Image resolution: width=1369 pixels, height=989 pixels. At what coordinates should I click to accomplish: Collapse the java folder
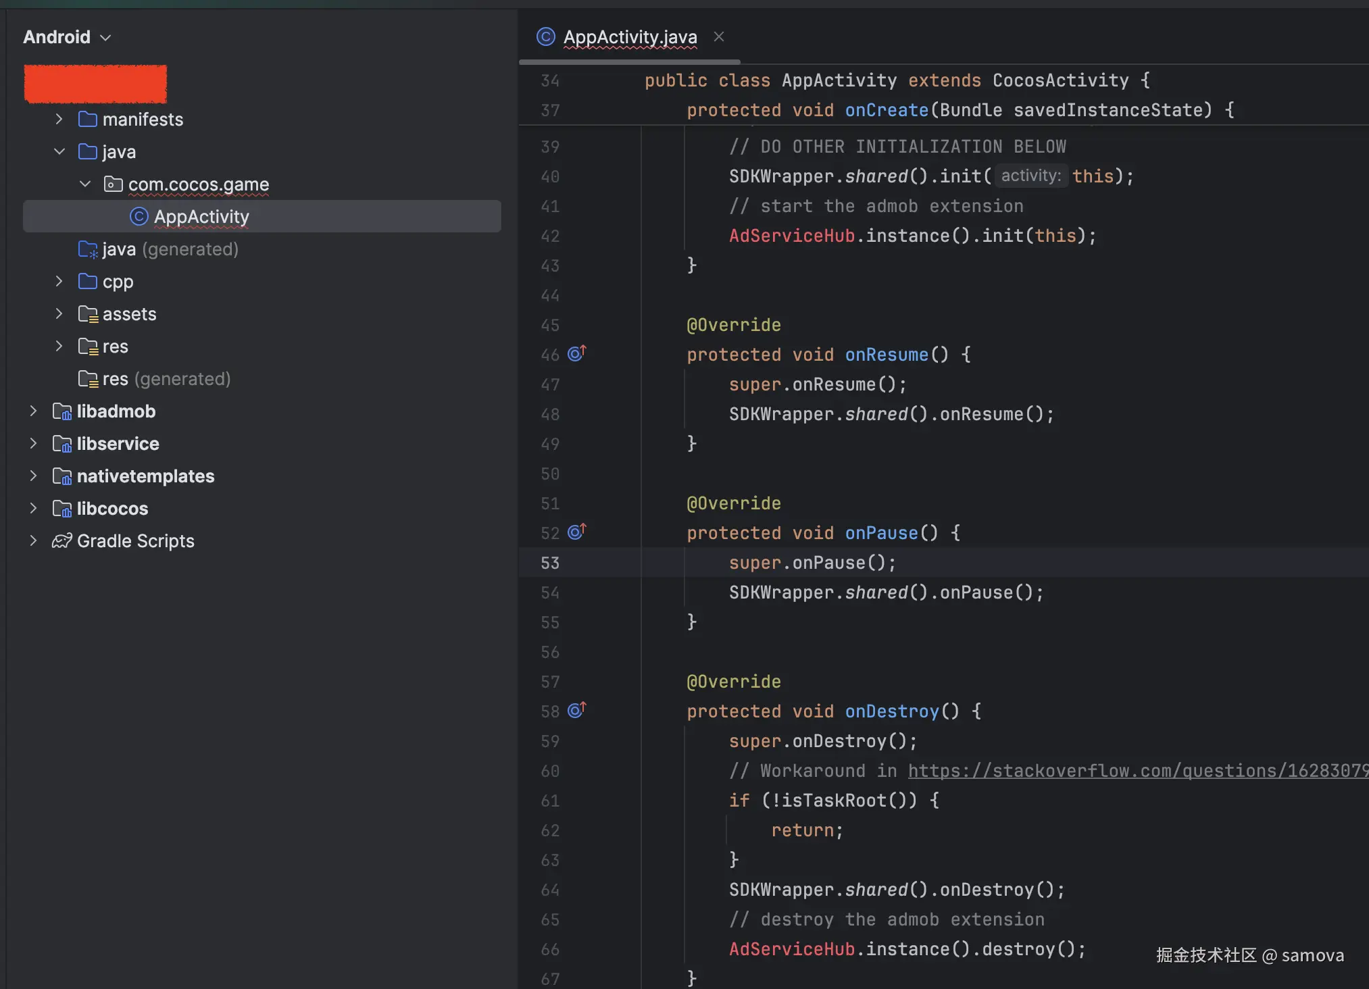[59, 152]
